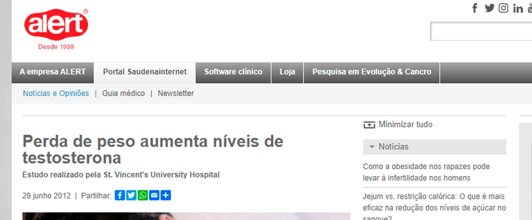Screen dimensions: 532x220
Task: Open the Twitter icon in header
Action: click(x=489, y=8)
